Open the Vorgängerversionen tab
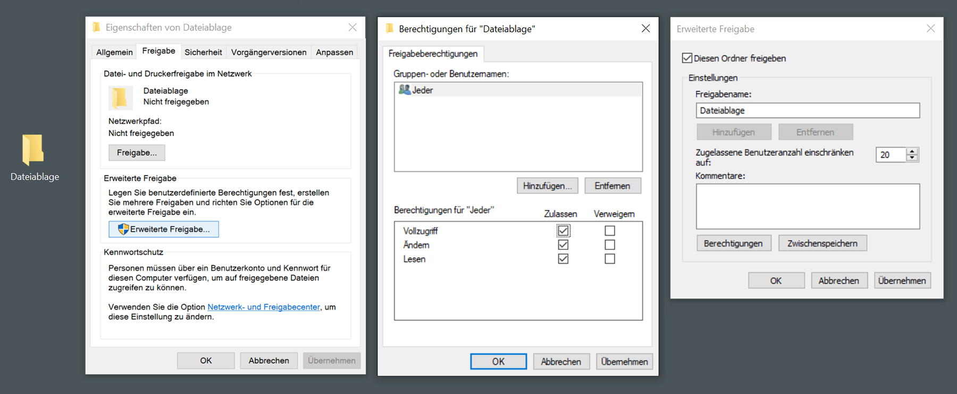The image size is (957, 394). tap(268, 52)
